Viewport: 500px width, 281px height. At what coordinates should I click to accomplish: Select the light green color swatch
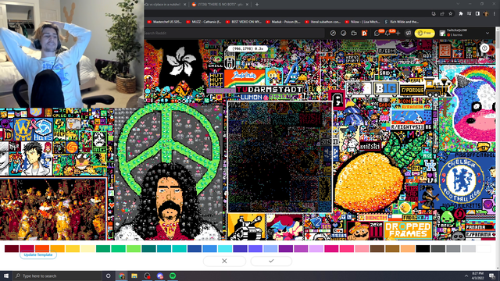[134, 248]
